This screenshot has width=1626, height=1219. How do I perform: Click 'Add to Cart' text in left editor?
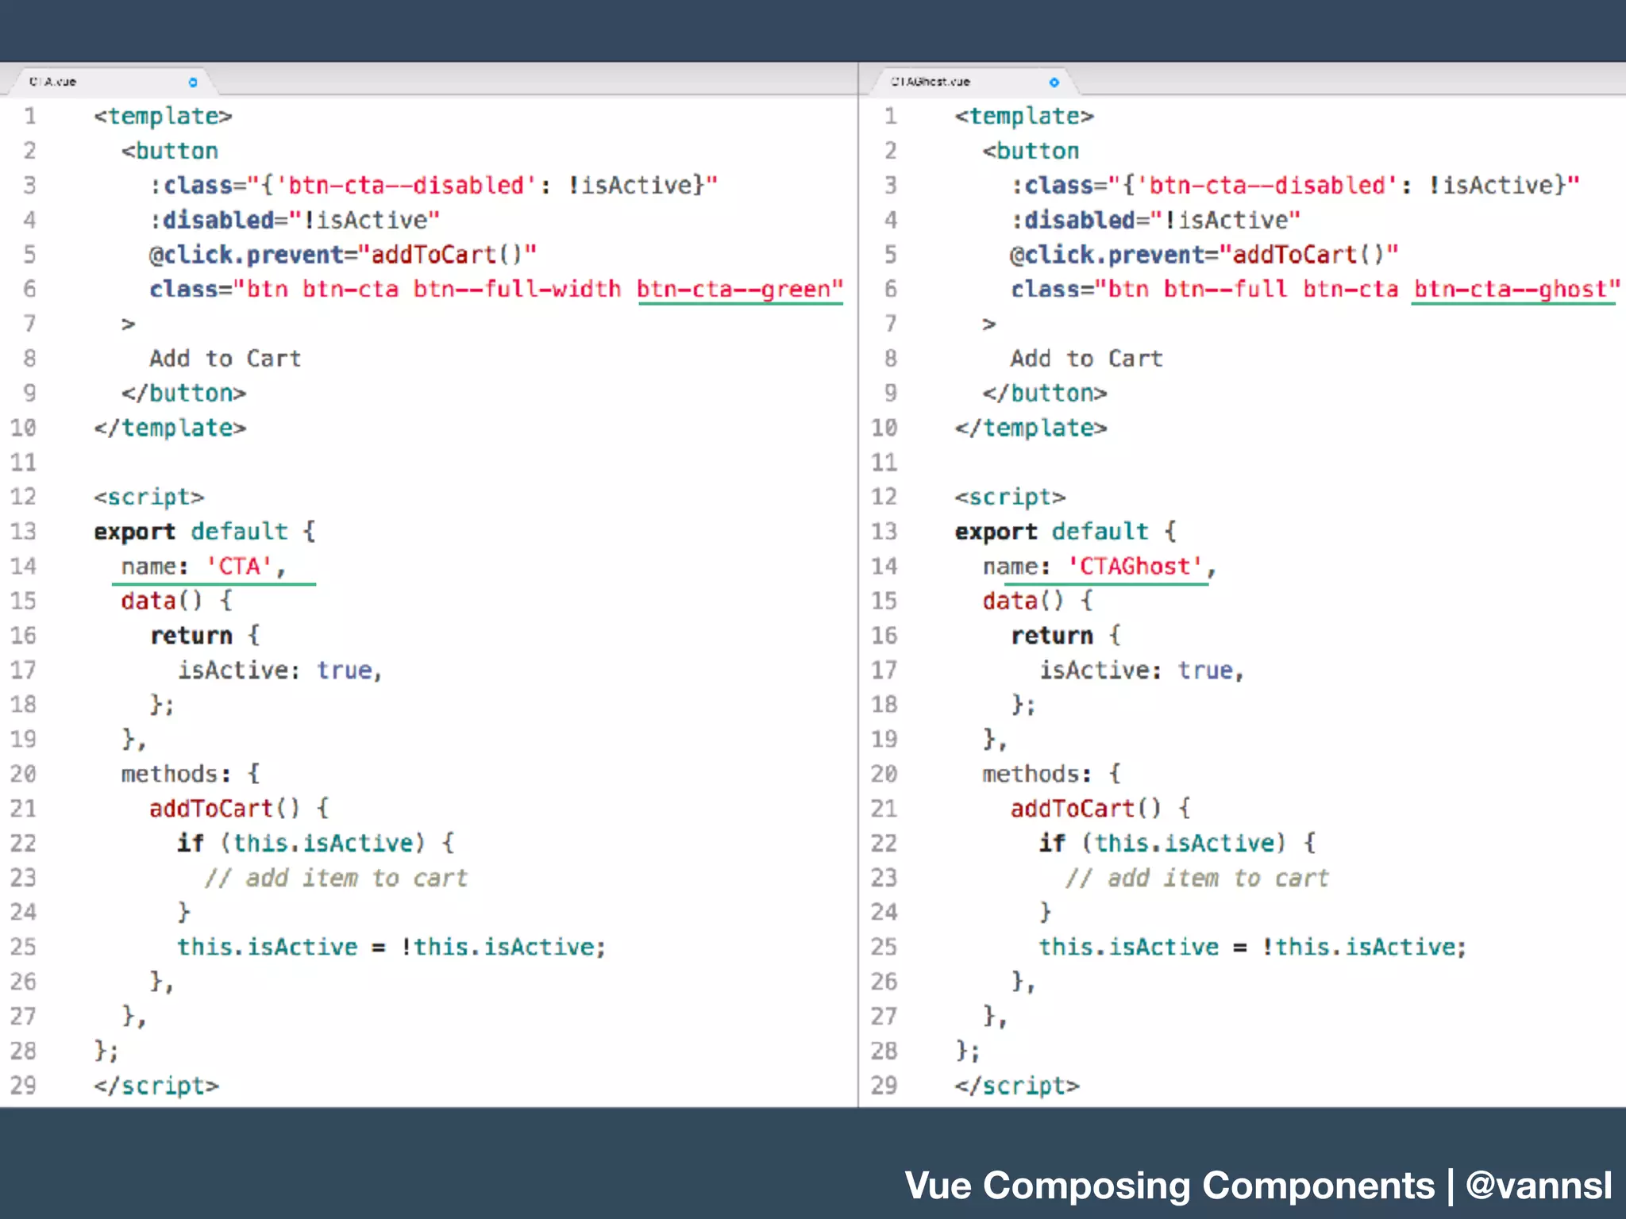(x=225, y=359)
